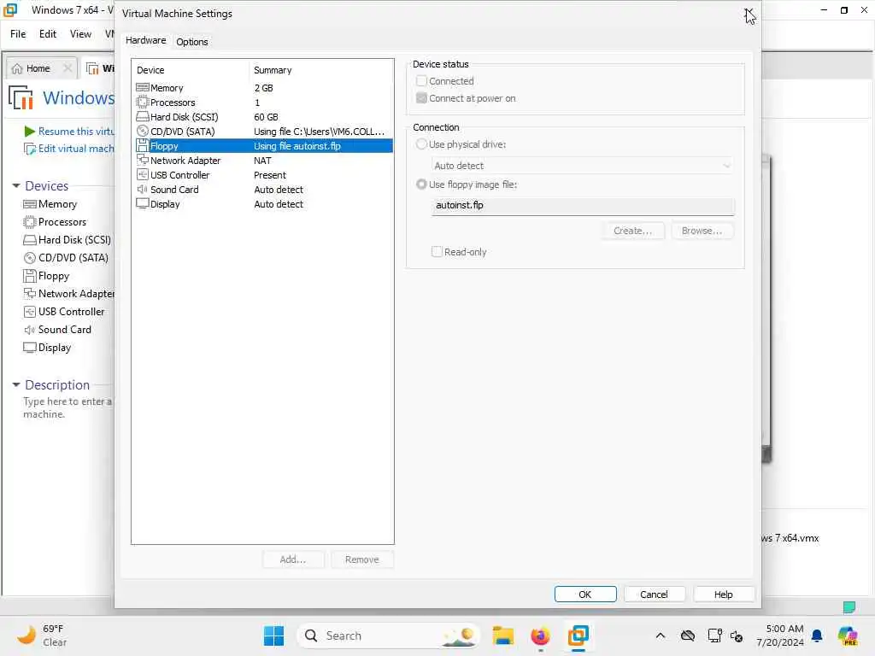Click the "60 GB" summary text
This screenshot has width=875, height=656.
pos(266,117)
